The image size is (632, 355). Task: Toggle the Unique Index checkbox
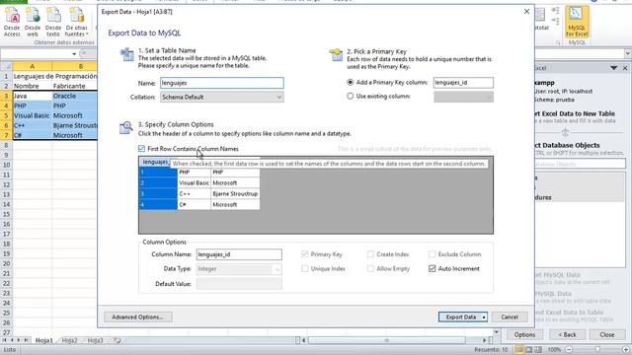tap(305, 268)
